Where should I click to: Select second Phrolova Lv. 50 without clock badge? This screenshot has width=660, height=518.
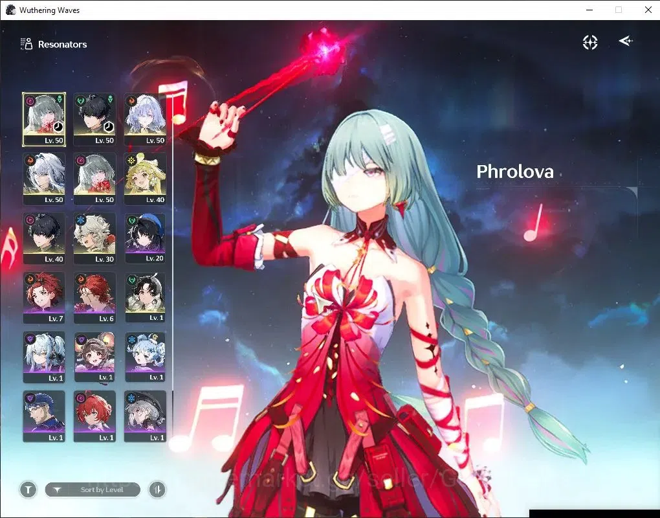pyautogui.click(x=94, y=179)
